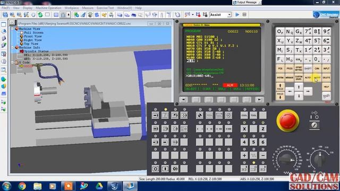Click the leftmost CRT soft key arrow

(183, 100)
